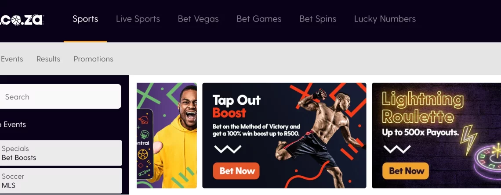The height and width of the screenshot is (195, 501).
Task: Click Bet Now on Tap Out Boost banner
Action: 236,171
